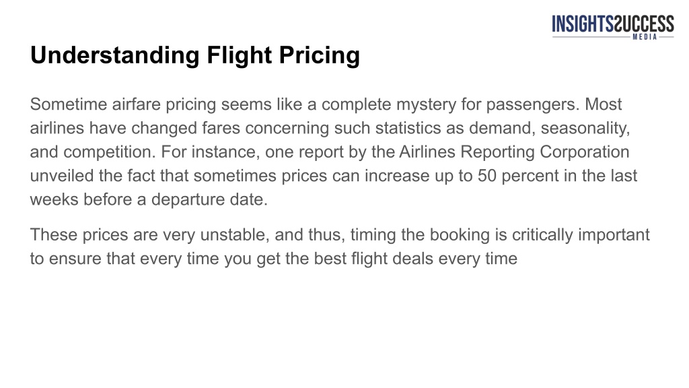Click the "Understanding Flight Pricing" heading

(195, 55)
